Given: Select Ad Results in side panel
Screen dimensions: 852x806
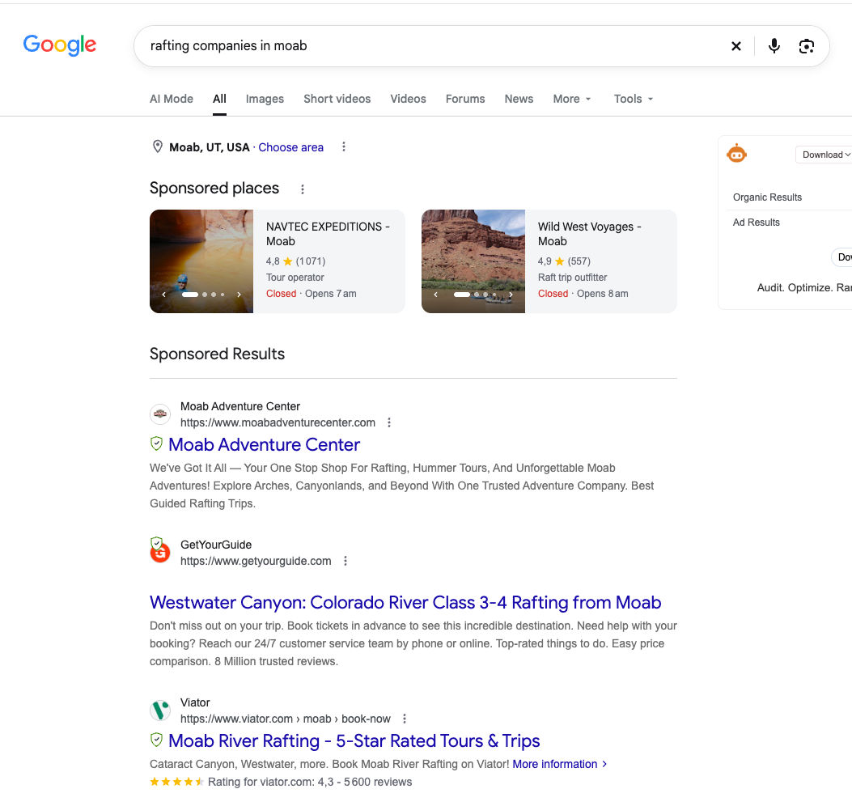Looking at the screenshot, I should click(757, 223).
